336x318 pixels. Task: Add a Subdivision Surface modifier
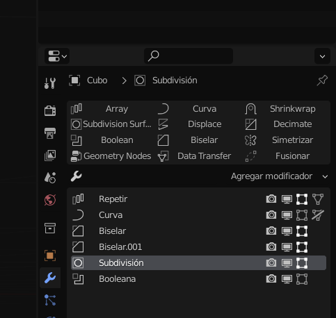point(111,124)
